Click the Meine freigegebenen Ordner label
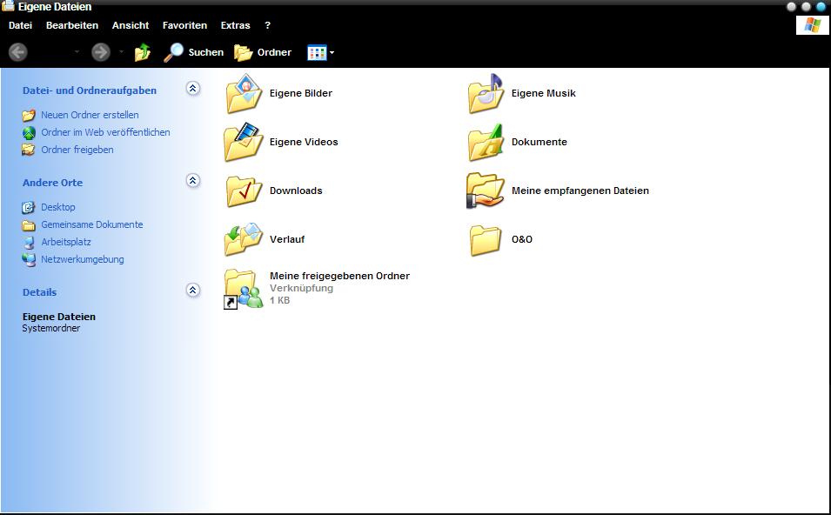Viewport: 831px width, 515px height. [339, 276]
